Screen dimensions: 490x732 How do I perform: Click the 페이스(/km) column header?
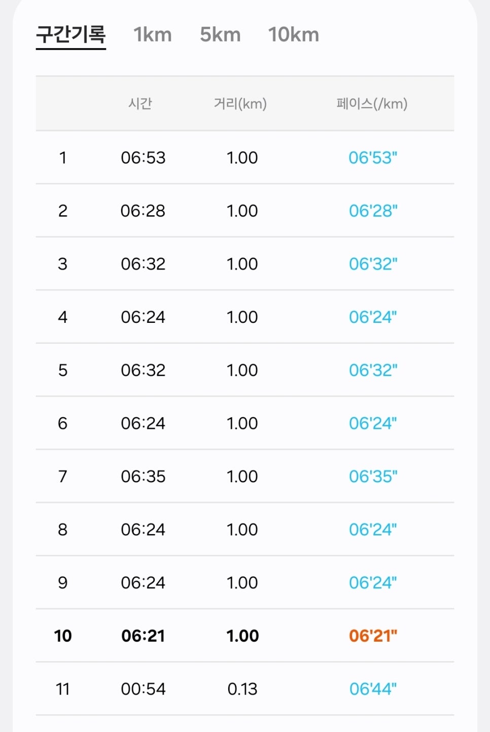tap(372, 104)
